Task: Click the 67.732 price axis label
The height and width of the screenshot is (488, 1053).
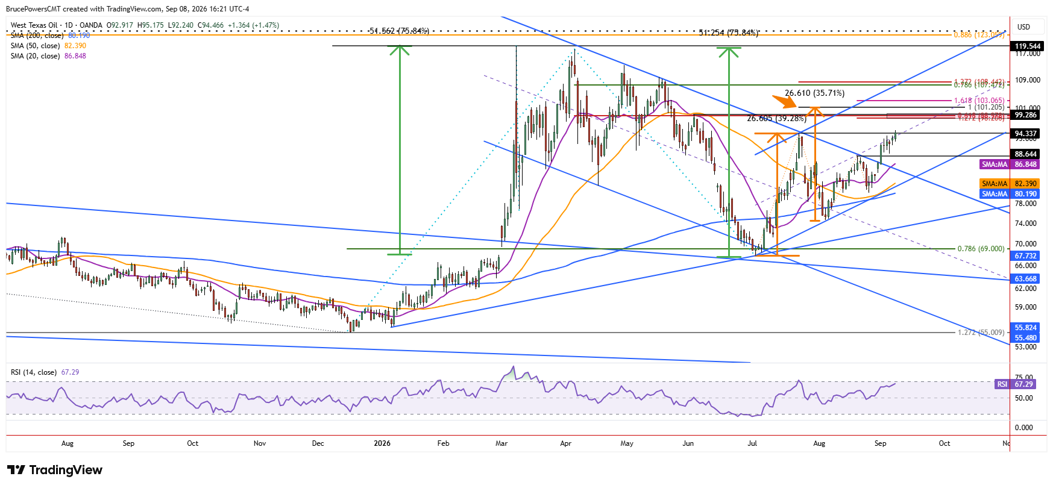Action: coord(1026,256)
